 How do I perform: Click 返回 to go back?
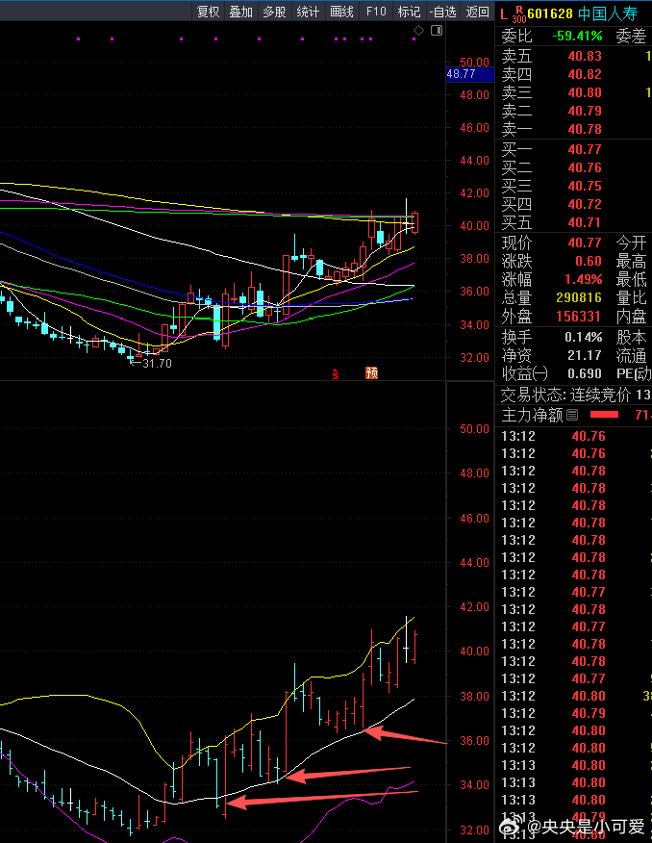pyautogui.click(x=477, y=12)
